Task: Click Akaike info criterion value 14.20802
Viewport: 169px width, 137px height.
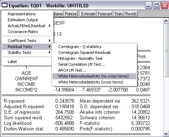Action: coord(141,112)
